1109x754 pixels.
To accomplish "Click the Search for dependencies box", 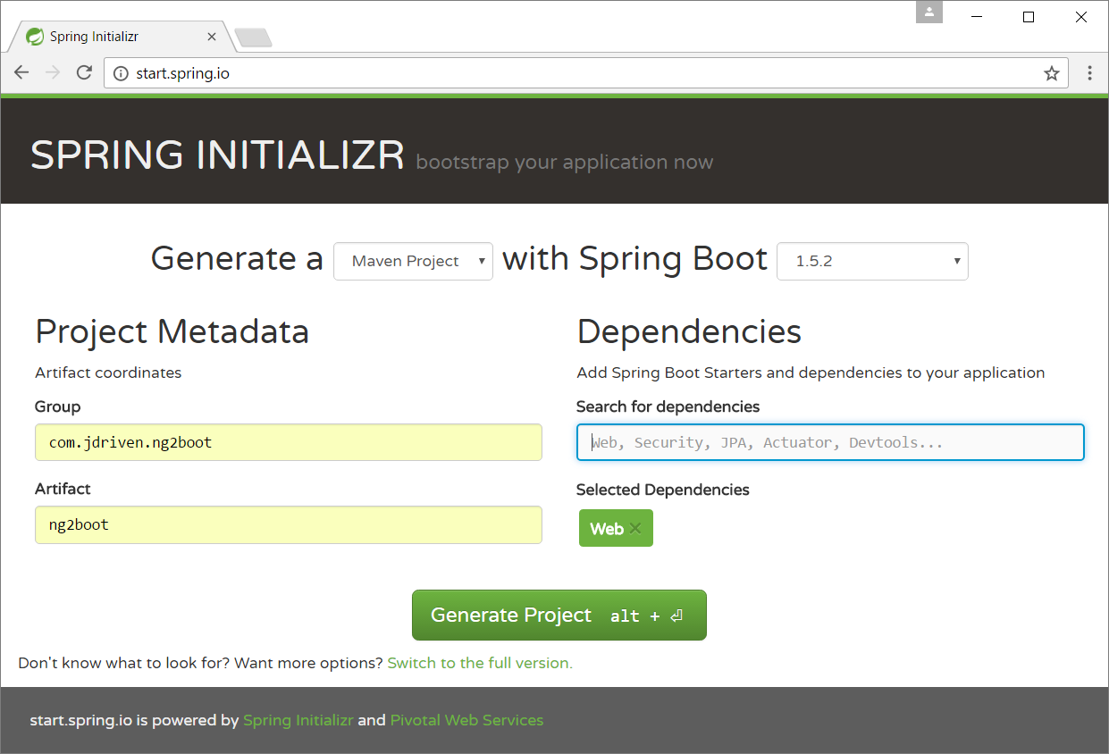I will 829,442.
